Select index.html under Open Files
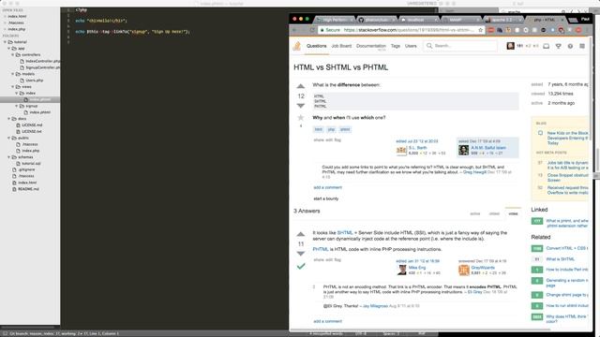 [17, 17]
